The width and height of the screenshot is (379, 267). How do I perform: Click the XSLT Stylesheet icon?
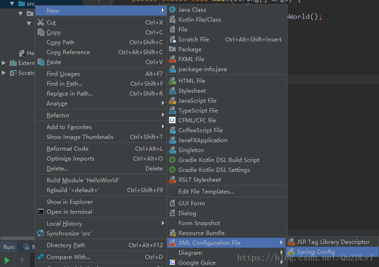tap(172, 180)
